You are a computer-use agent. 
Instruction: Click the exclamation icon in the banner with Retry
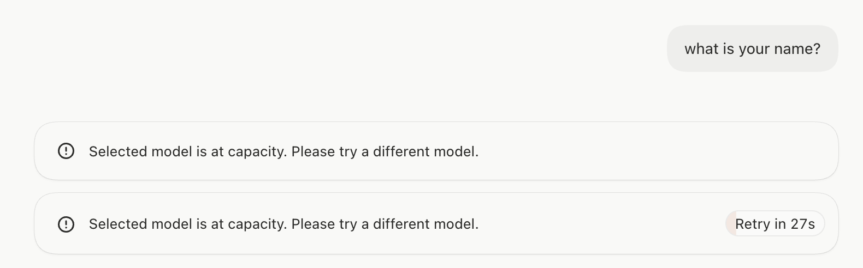point(66,224)
